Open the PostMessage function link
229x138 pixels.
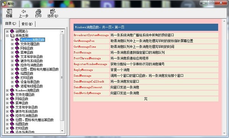coord(82,52)
